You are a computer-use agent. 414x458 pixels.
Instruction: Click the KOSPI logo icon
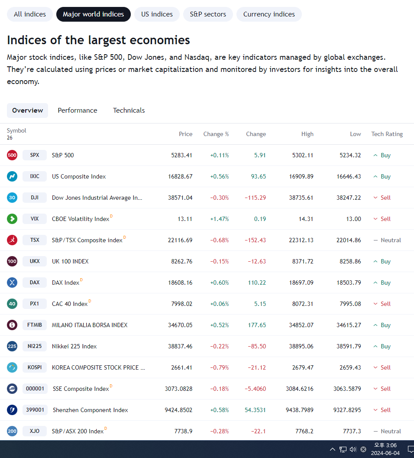pyautogui.click(x=12, y=367)
